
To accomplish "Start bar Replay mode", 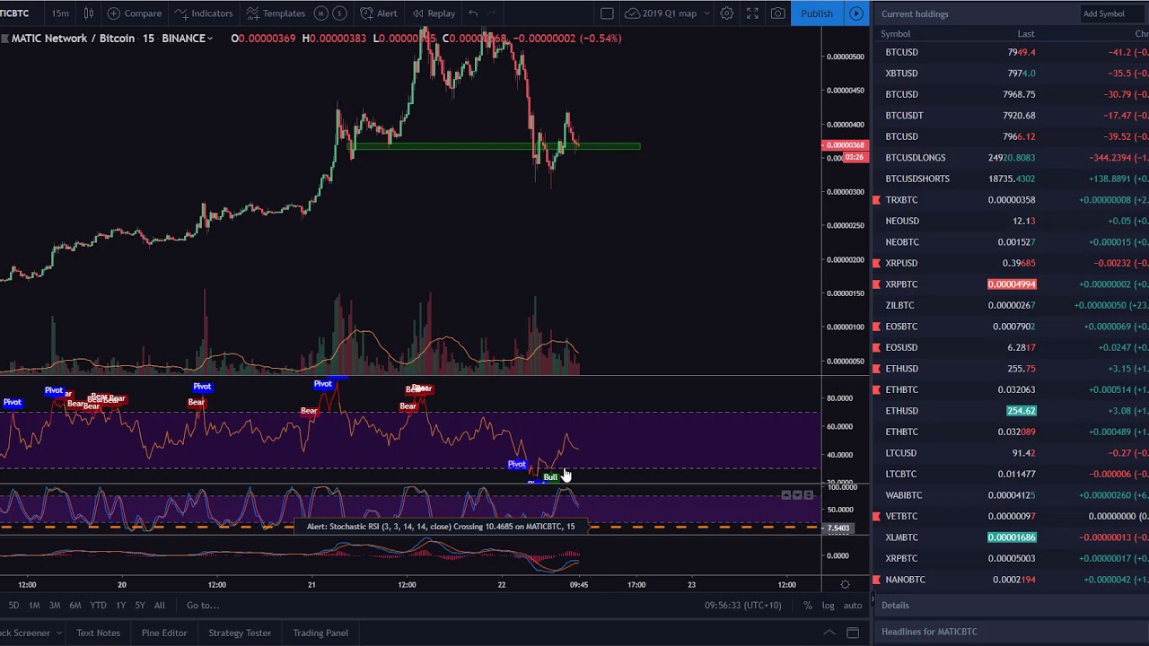I will [x=434, y=13].
